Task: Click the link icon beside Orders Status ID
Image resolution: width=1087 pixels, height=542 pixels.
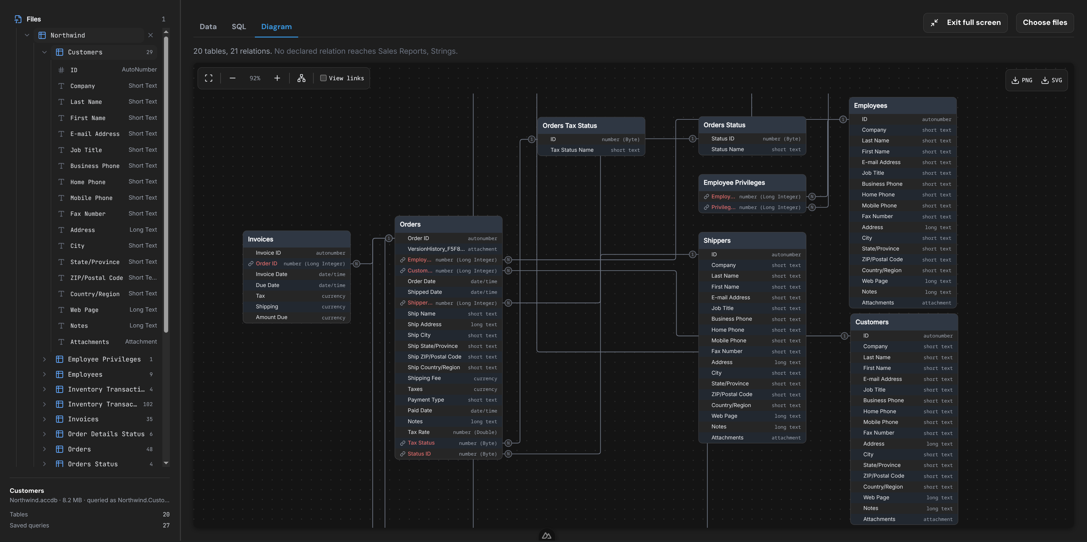Action: (403, 454)
